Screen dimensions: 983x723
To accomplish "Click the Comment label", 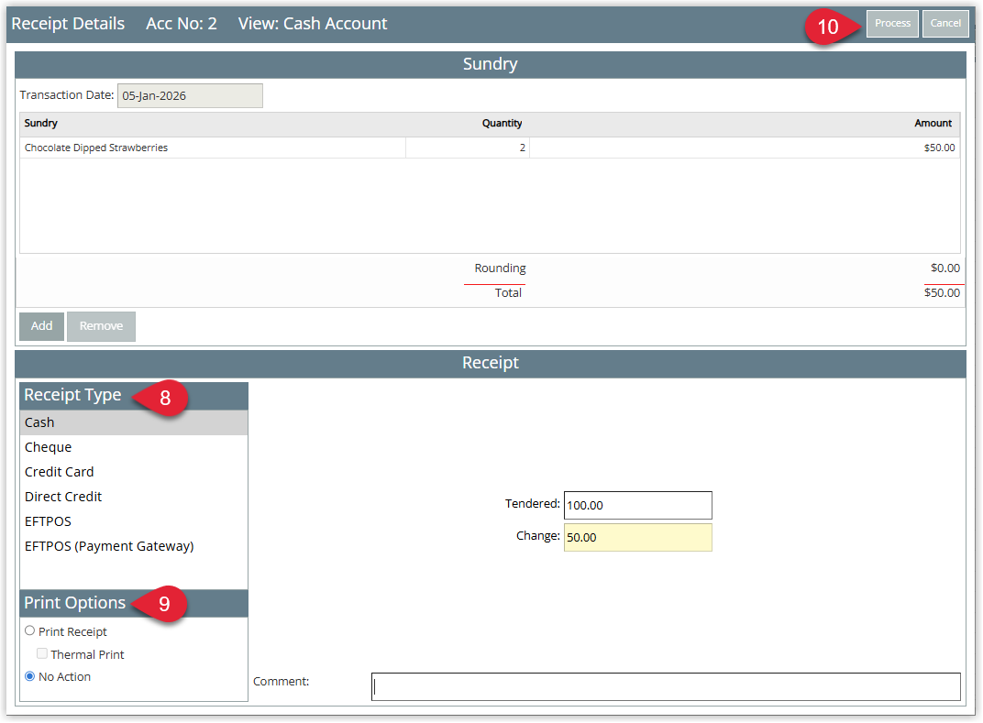I will pyautogui.click(x=281, y=682).
